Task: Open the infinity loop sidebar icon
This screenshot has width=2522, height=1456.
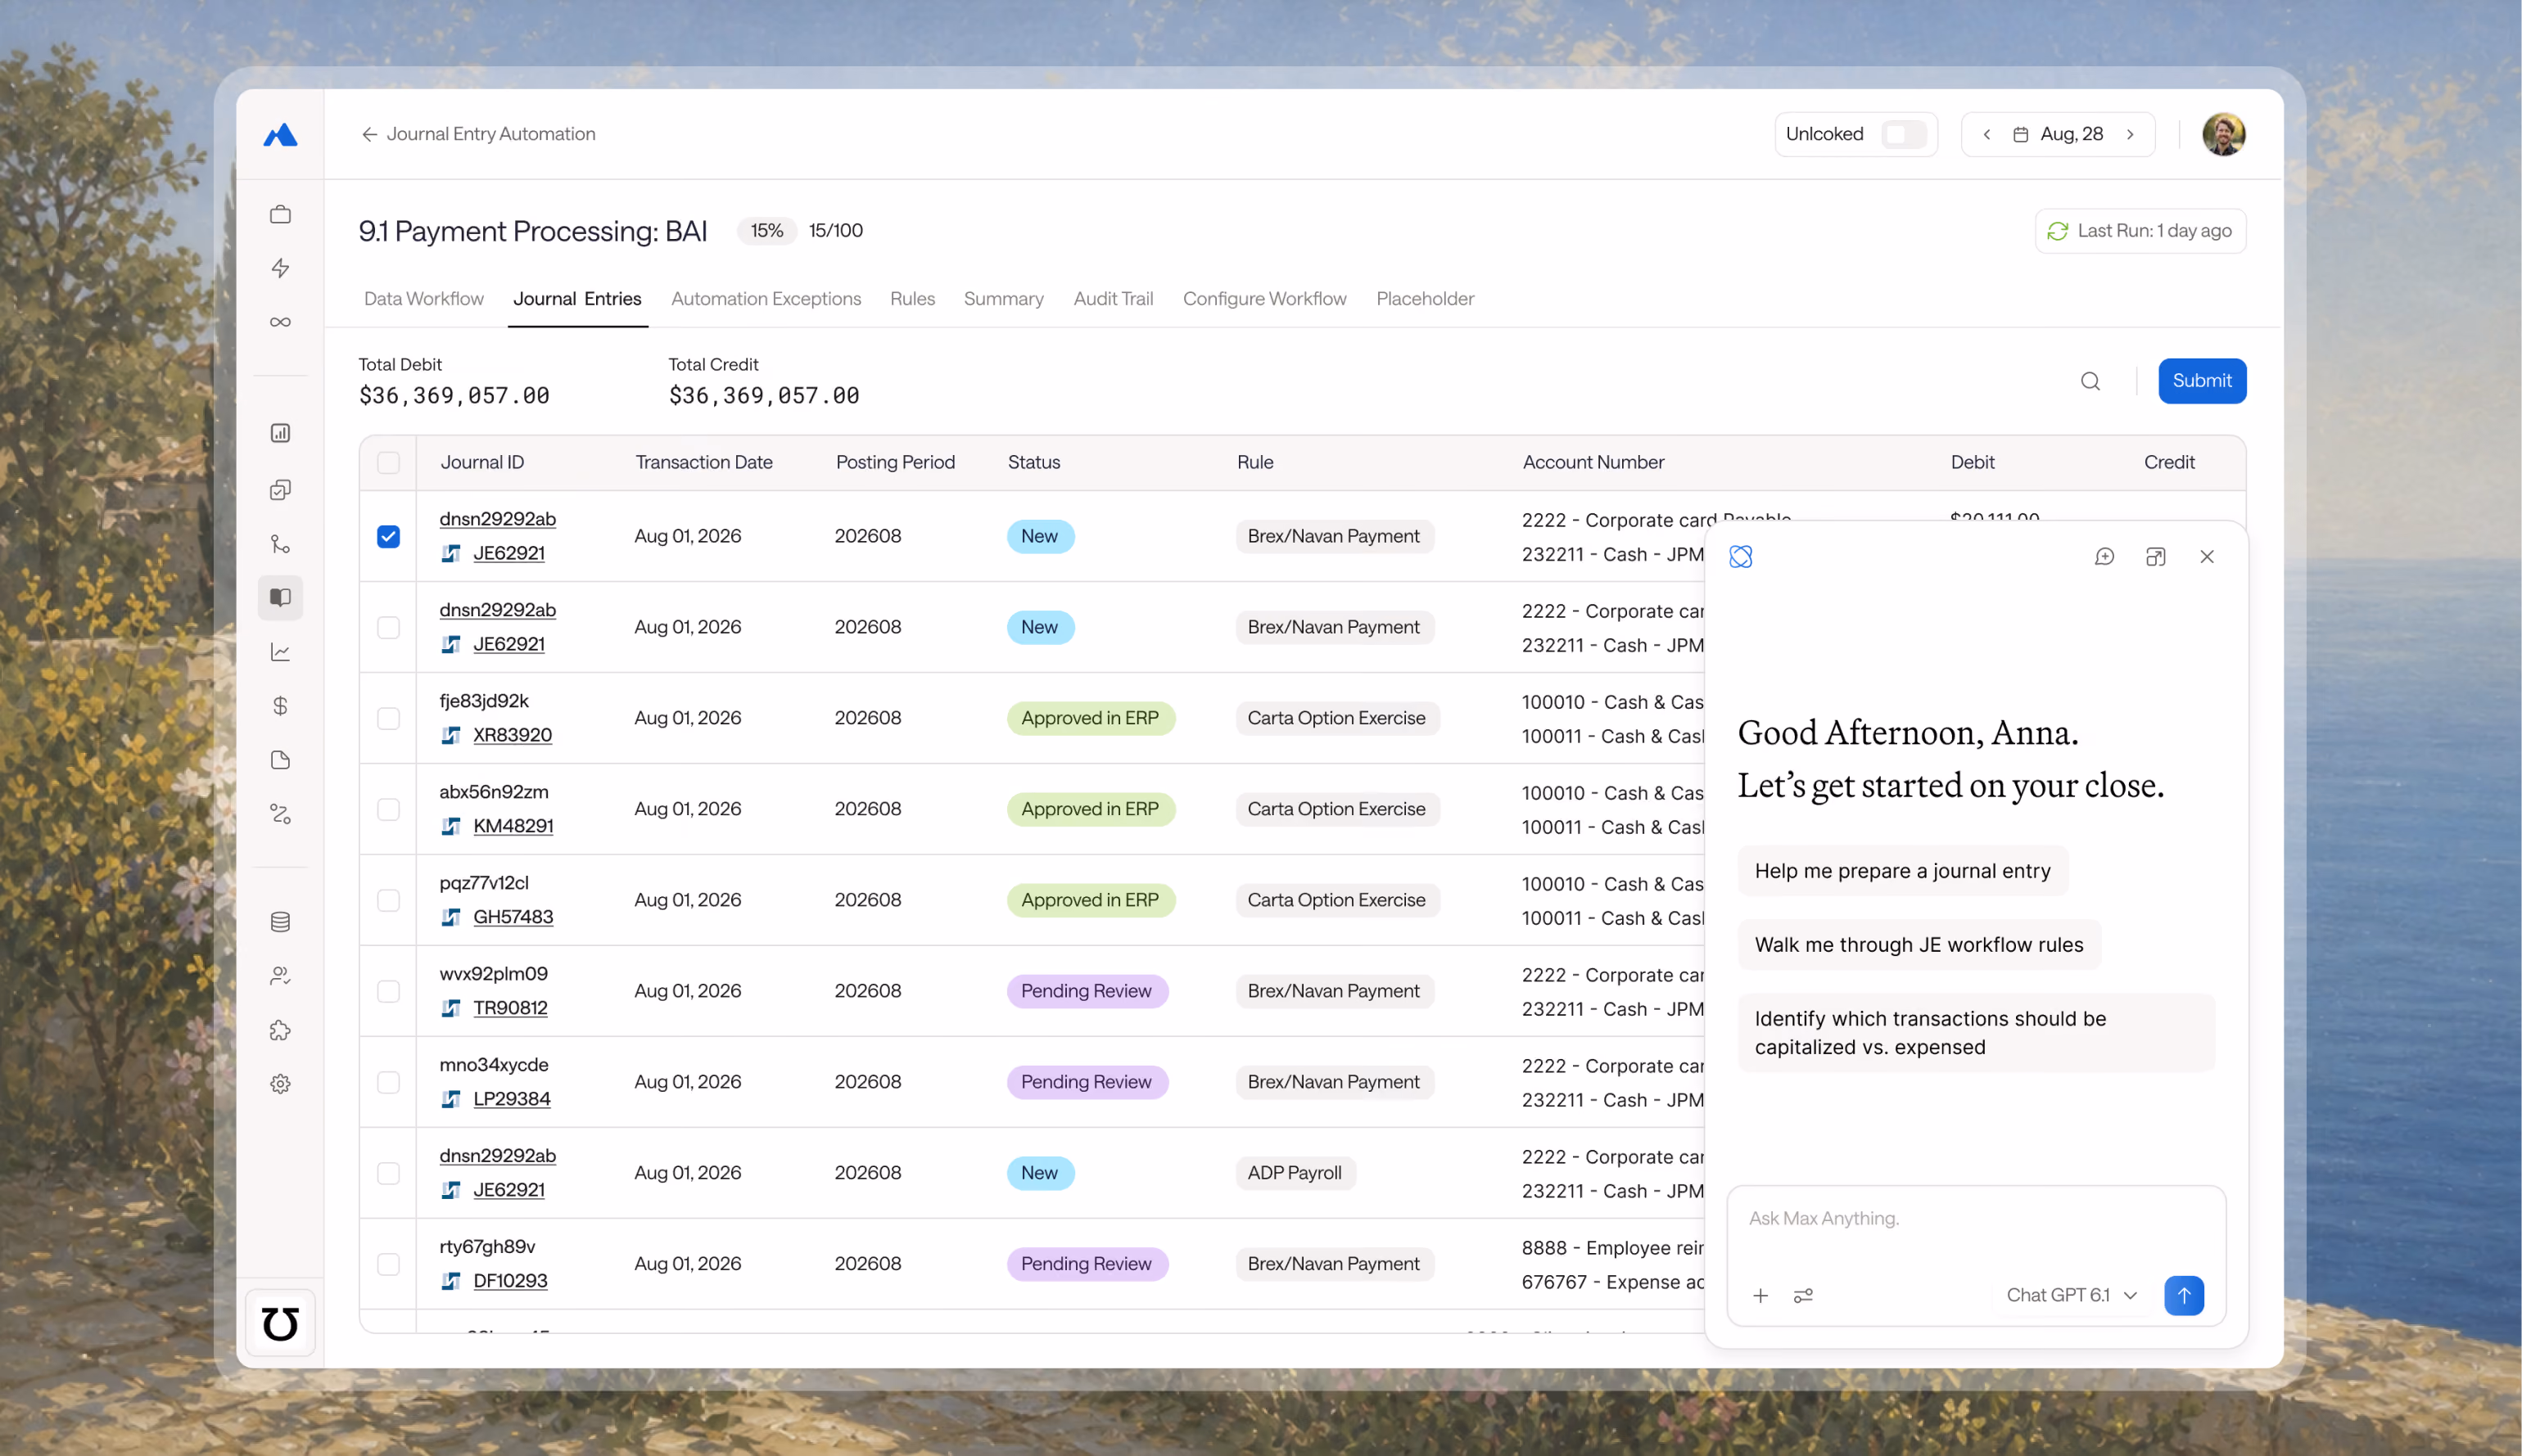Action: coord(280,322)
